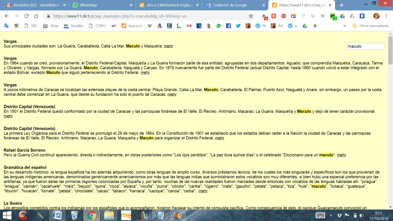Reload the page with the refresh icon
393x221 pixels.
(26, 16)
